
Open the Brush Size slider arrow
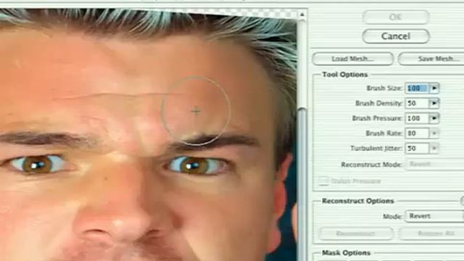tap(434, 88)
